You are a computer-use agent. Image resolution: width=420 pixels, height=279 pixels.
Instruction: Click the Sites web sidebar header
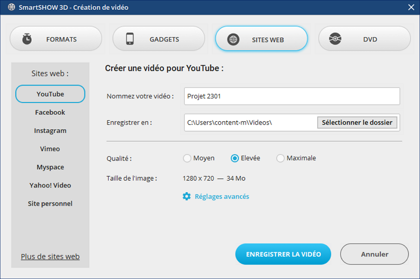[50, 73]
